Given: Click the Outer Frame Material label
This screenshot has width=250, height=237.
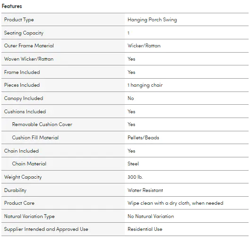Looking at the screenshot, I should tap(29, 46).
